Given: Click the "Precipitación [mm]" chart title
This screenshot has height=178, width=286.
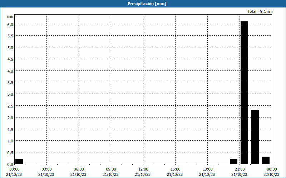Looking at the screenshot, I should coord(147,4).
